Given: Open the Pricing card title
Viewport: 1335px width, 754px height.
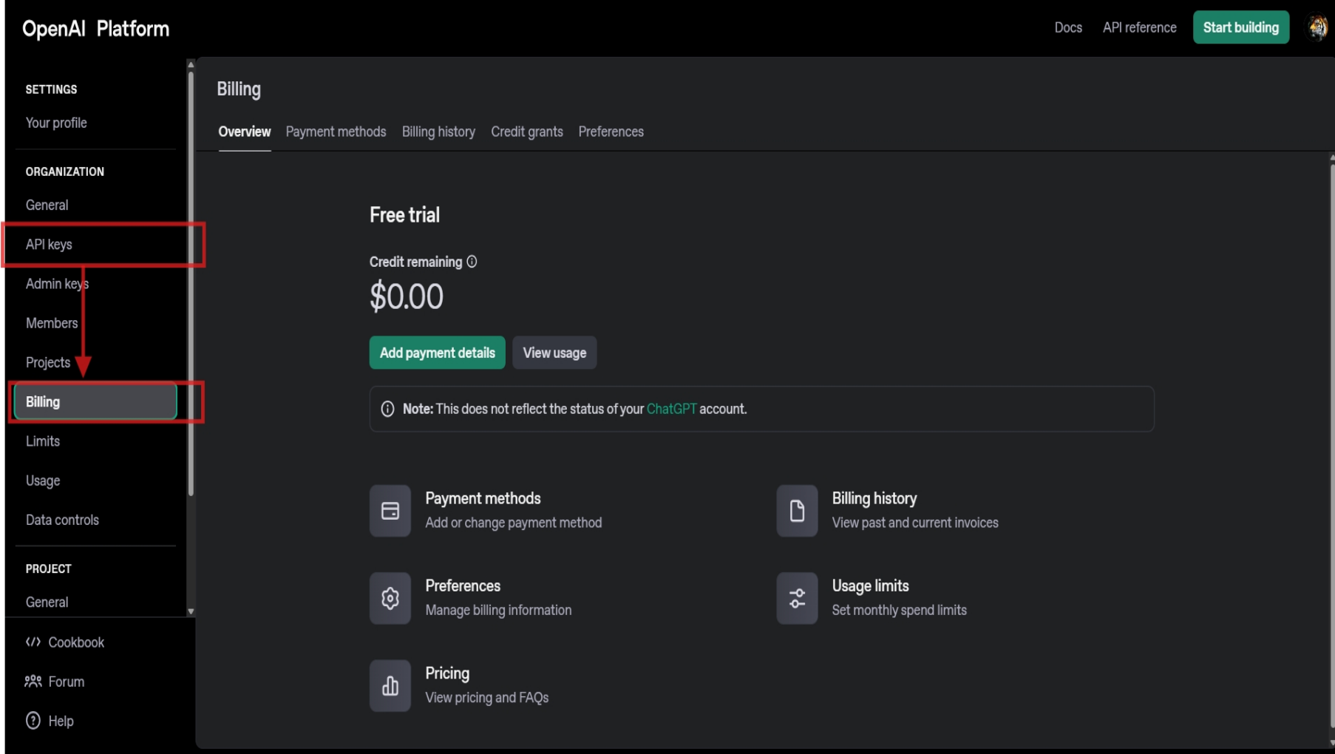Looking at the screenshot, I should coord(447,673).
